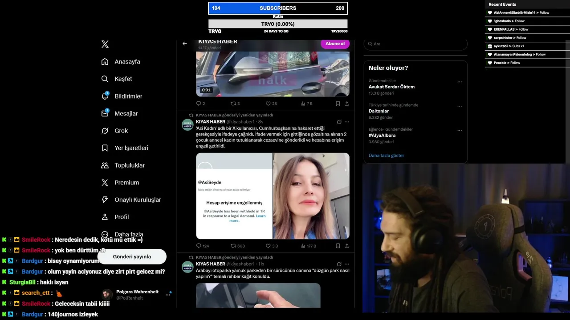
Task: Bookmark the Asi Kadın post
Action: click(x=338, y=246)
